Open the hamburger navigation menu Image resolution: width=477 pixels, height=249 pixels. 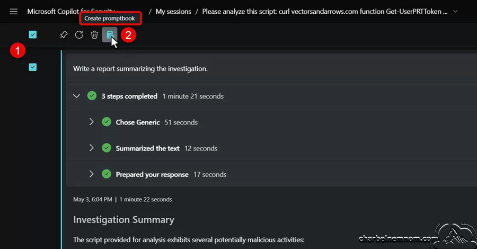coord(13,12)
